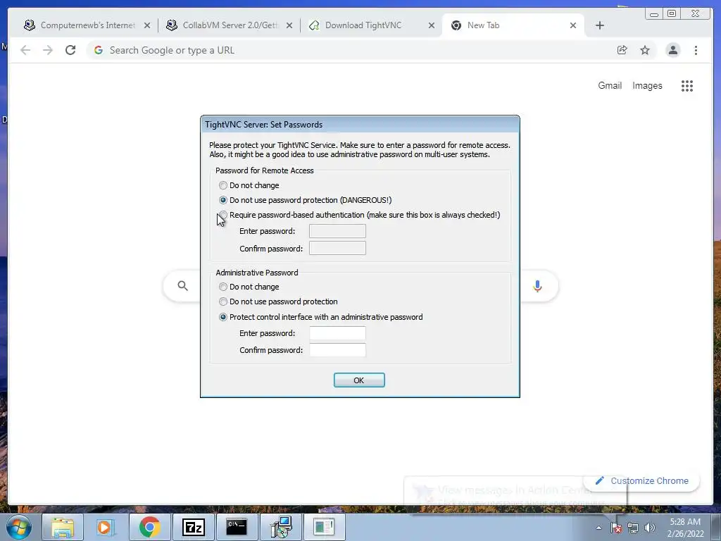The image size is (721, 541).
Task: Open Google Images link
Action: click(647, 85)
